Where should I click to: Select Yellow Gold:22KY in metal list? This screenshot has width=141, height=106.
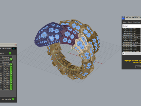(131, 40)
